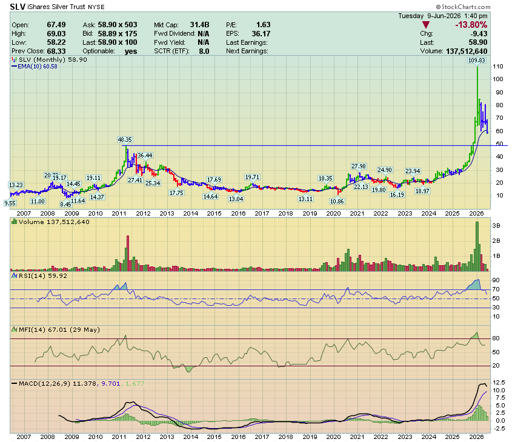Viewport: 515px width, 442px height.
Task: Click the EMA(10) 60.58 legend text
Action: coord(38,66)
